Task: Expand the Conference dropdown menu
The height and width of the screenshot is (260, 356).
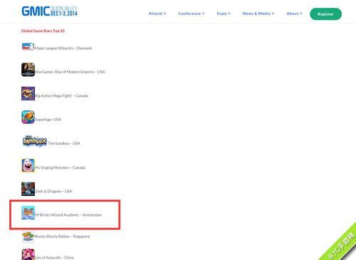Action: [192, 14]
